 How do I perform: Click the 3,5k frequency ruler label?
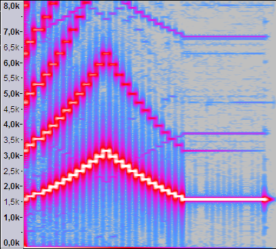coord(12,140)
